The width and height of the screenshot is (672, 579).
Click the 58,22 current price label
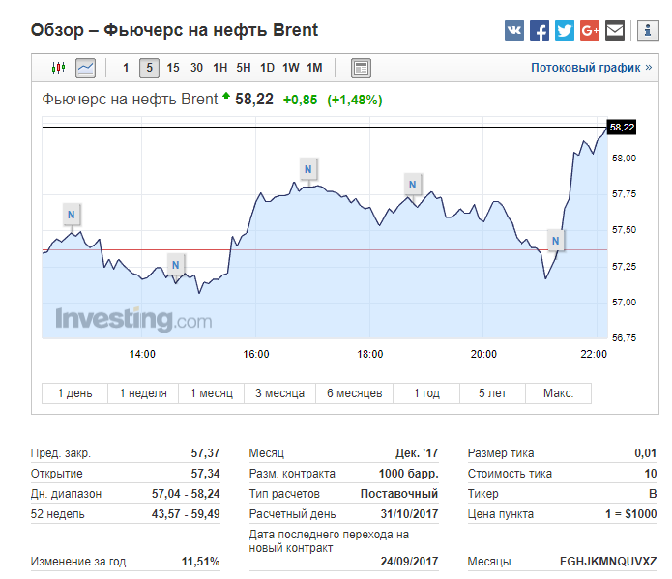coord(622,127)
